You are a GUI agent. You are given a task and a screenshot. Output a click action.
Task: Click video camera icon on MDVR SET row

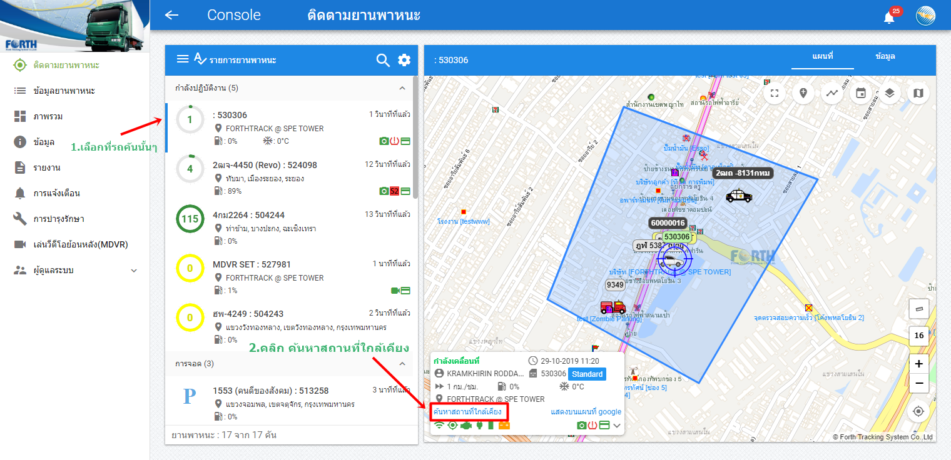pyautogui.click(x=395, y=290)
